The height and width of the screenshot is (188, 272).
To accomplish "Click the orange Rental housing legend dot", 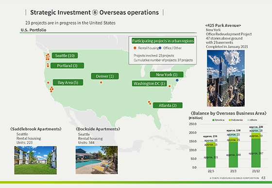I will click(x=135, y=48).
